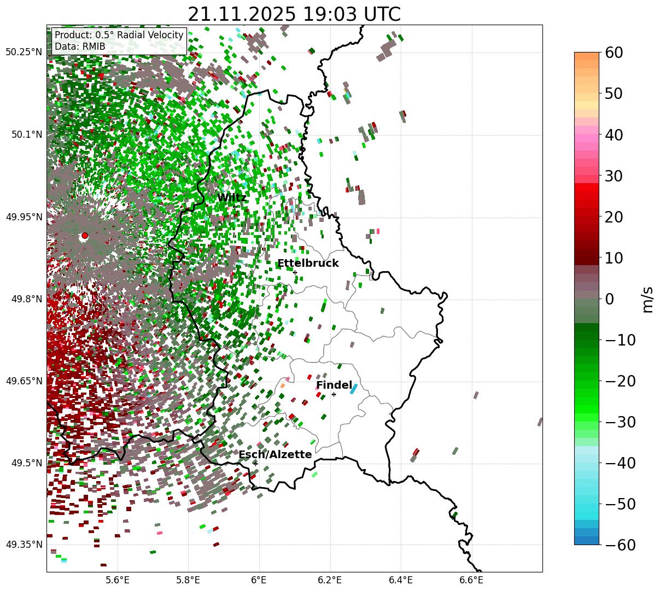Image resolution: width=660 pixels, height=591 pixels.
Task: Click the 'm/s' colorbar unit label
Action: pyautogui.click(x=648, y=299)
